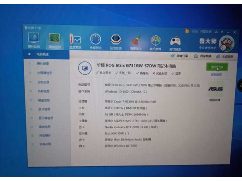This screenshot has width=242, height=181.
Task: Select 显示器信息 in sidebar
Action: click(x=46, y=118)
